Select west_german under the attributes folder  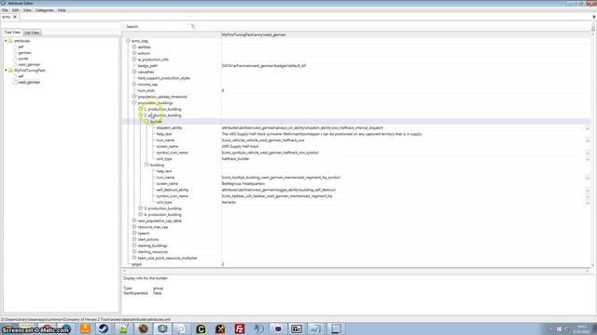point(29,64)
